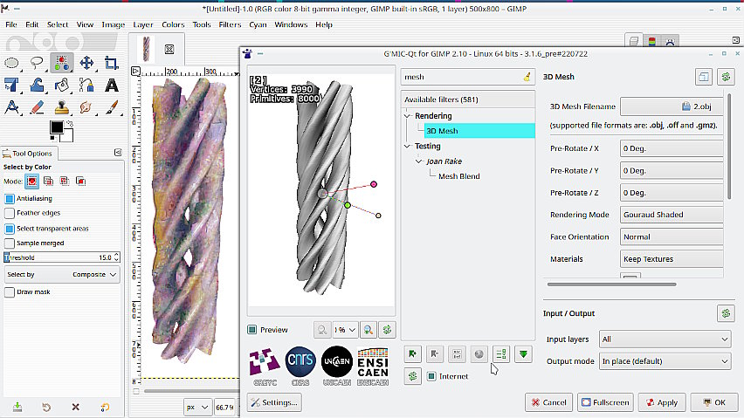Collapse the Joan Rake subfolder
Viewport: 744px width, 418px height.
click(x=418, y=161)
